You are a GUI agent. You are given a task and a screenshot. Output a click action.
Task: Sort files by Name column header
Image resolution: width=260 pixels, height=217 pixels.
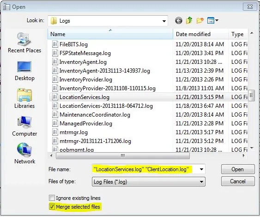tap(110, 34)
